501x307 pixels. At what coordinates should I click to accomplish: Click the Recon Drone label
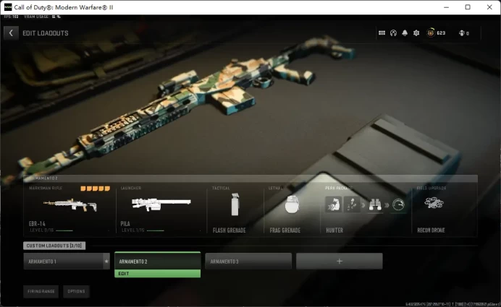click(431, 230)
